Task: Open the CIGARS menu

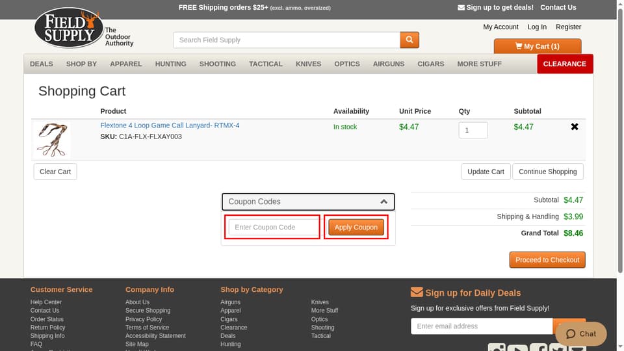Action: [x=430, y=64]
